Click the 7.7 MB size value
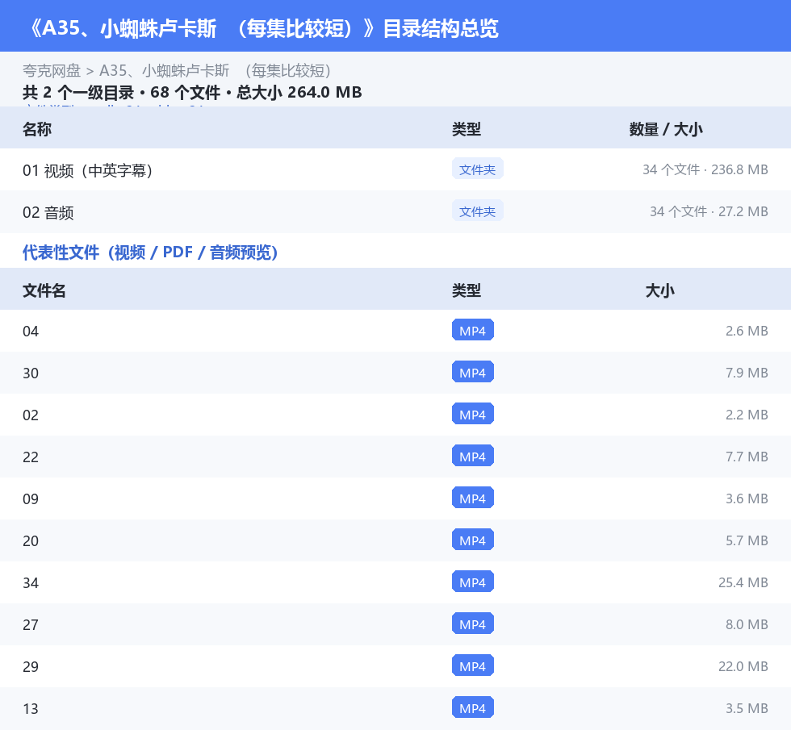The image size is (791, 755). tap(747, 457)
